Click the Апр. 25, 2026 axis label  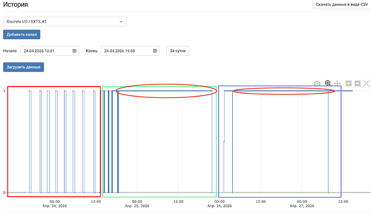(x=137, y=206)
